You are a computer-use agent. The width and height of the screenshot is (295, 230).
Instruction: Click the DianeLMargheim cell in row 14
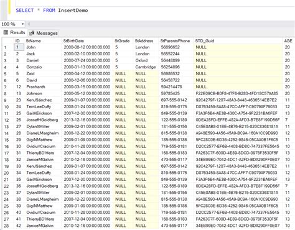point(42,133)
